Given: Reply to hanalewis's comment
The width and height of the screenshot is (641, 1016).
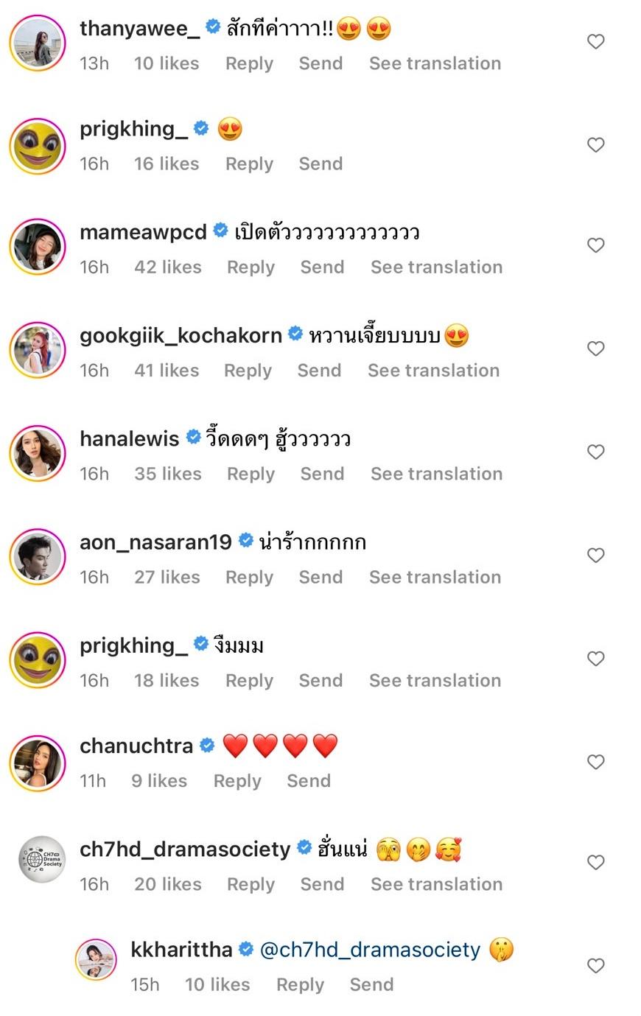Looking at the screenshot, I should (x=251, y=474).
